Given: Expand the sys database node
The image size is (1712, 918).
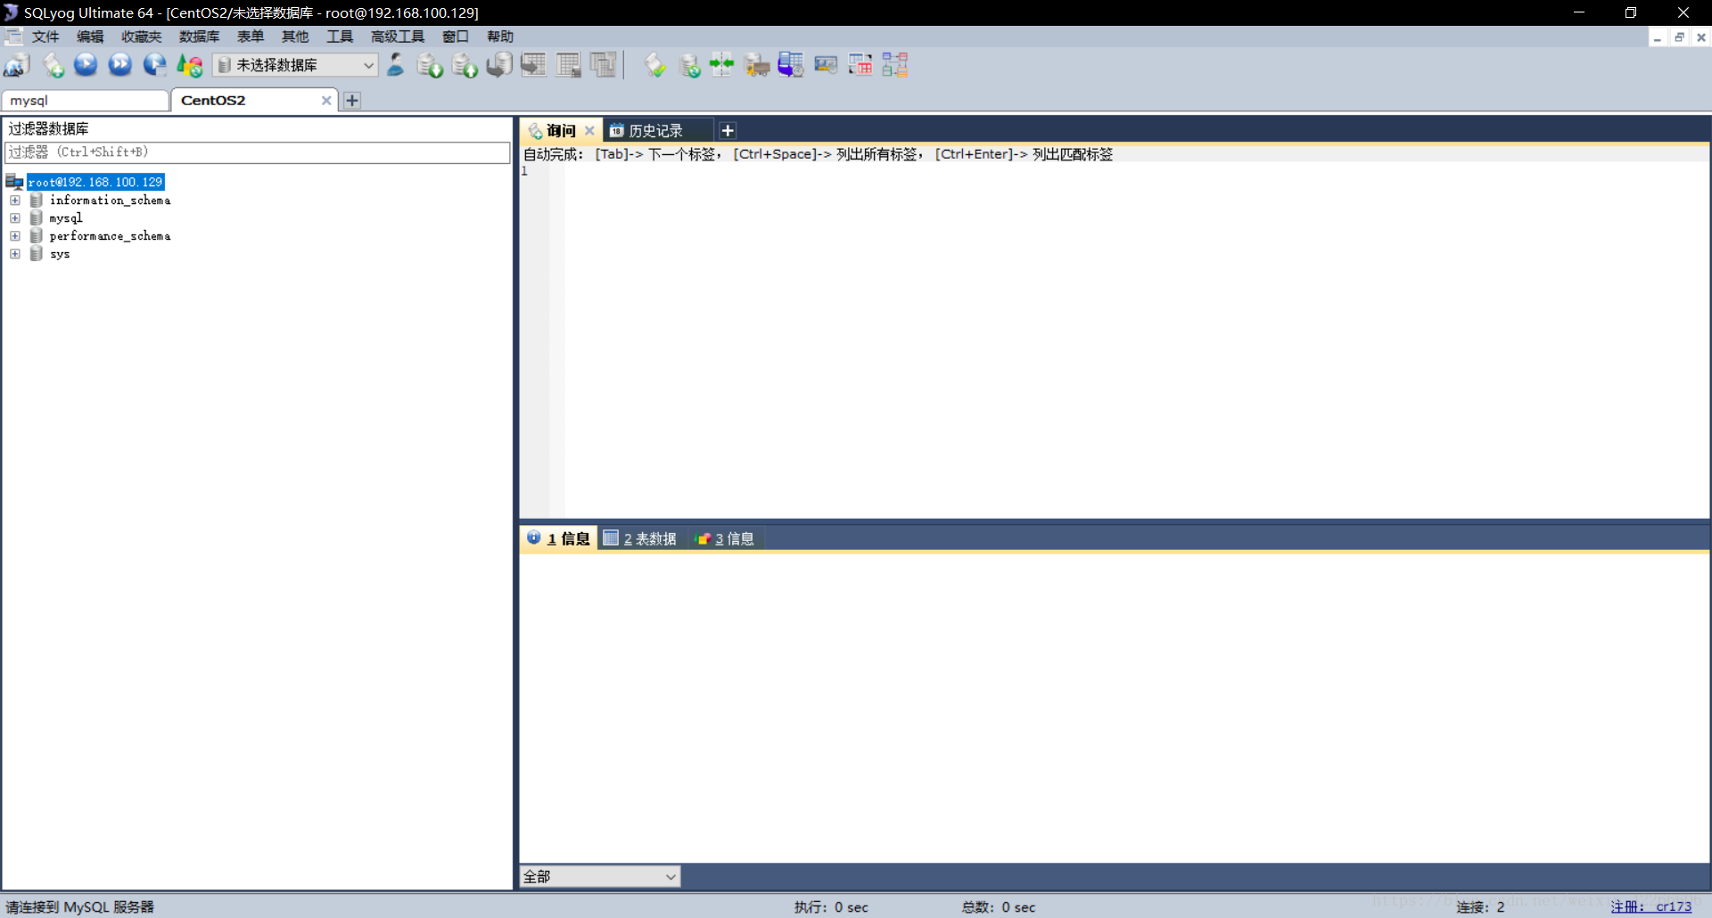Looking at the screenshot, I should (15, 254).
